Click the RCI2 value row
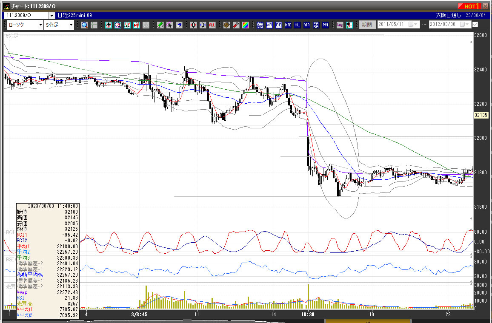Image resolution: width=492 pixels, height=323 pixels. (47, 241)
